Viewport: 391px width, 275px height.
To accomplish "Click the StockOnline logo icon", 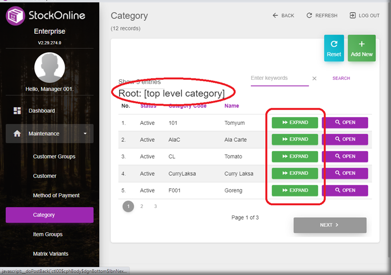I will coord(16,15).
